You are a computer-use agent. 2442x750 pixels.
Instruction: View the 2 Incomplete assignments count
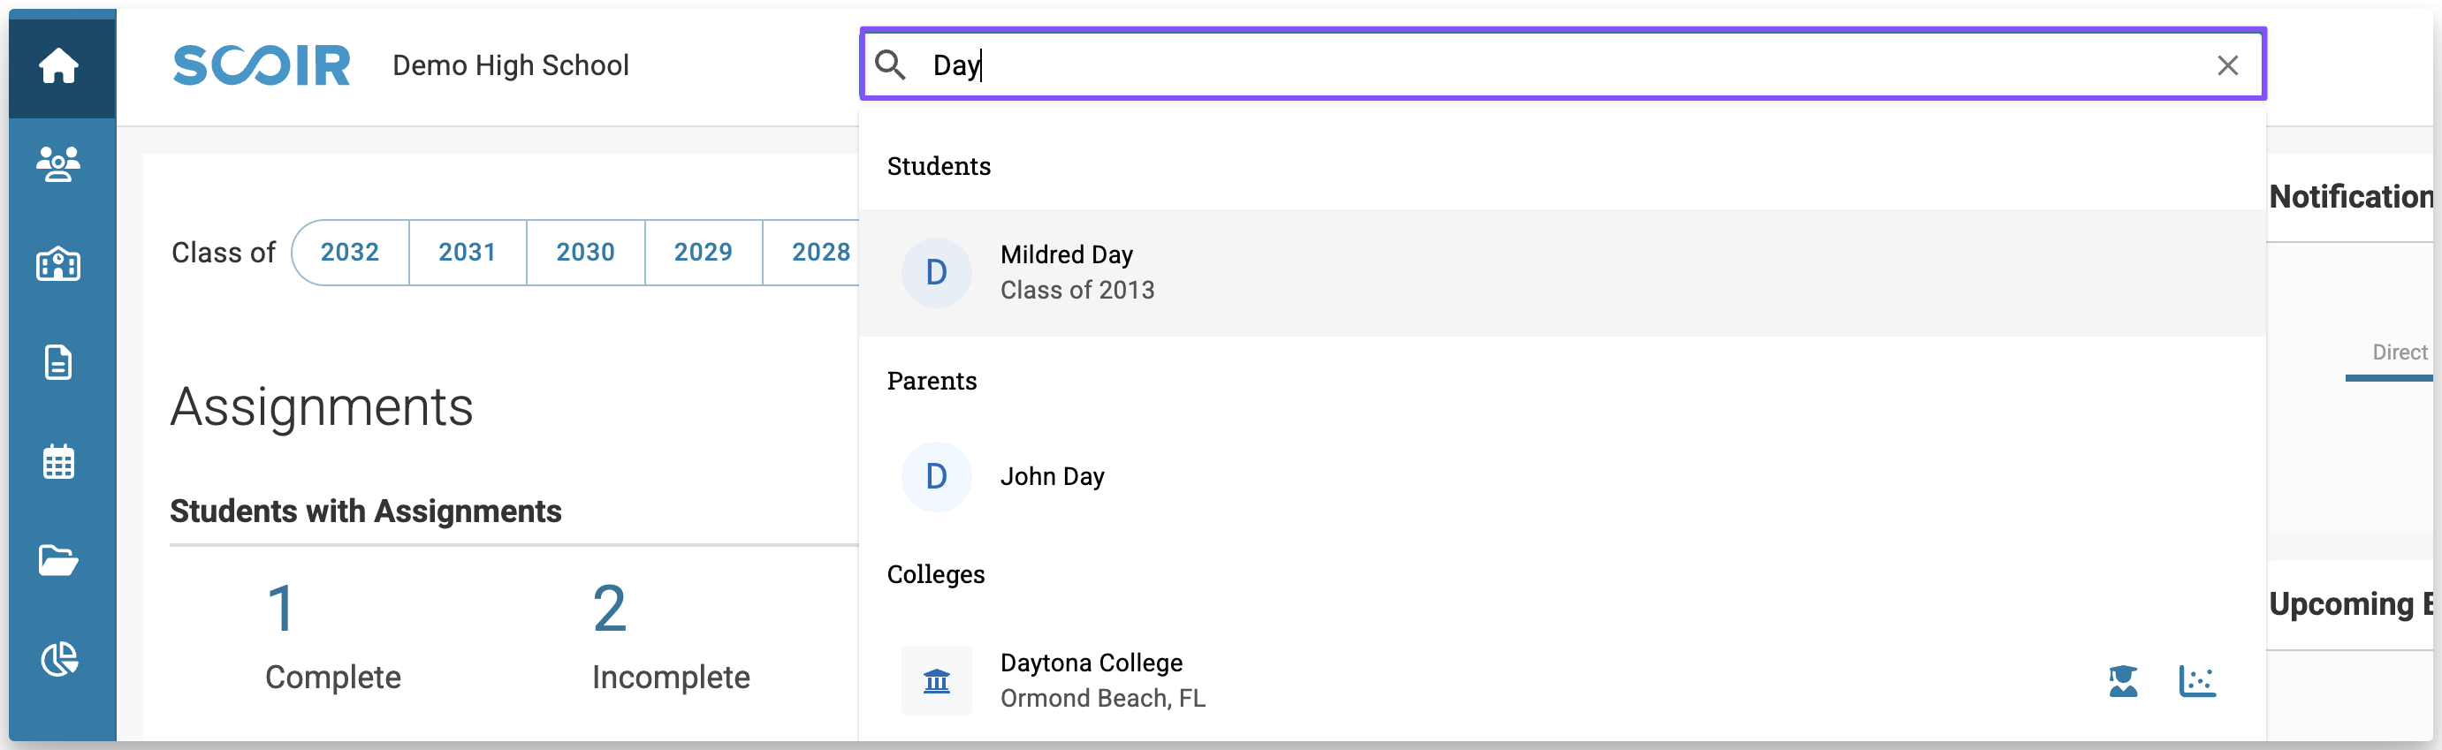[610, 609]
